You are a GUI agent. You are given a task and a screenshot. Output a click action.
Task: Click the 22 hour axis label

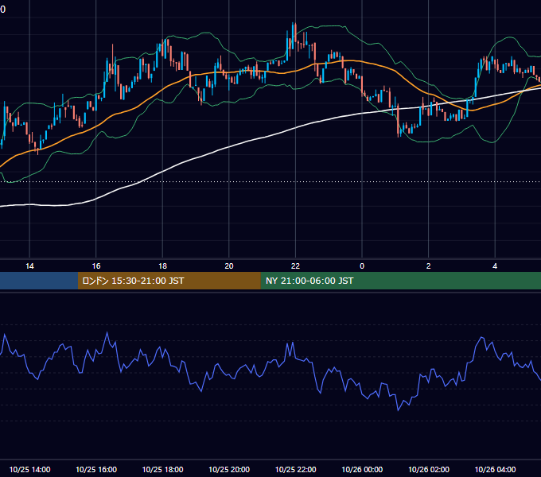(295, 266)
